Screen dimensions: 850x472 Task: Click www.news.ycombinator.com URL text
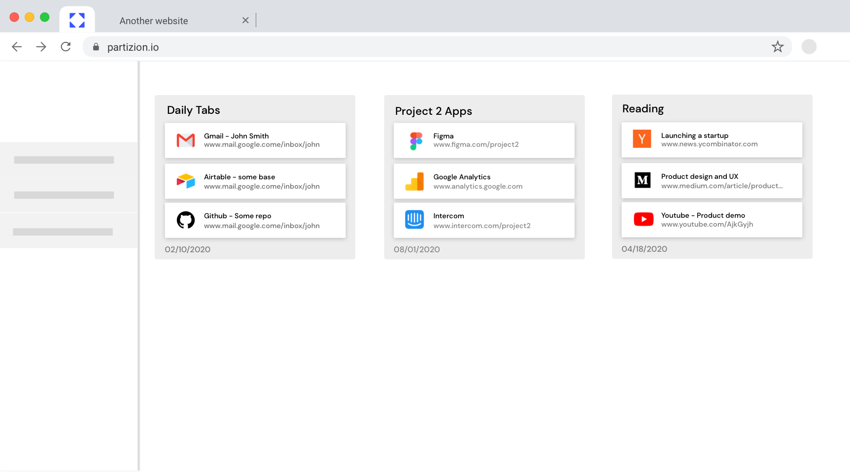point(710,144)
